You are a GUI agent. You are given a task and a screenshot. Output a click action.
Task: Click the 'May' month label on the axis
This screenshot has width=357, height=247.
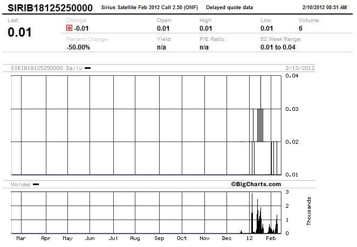67,238
